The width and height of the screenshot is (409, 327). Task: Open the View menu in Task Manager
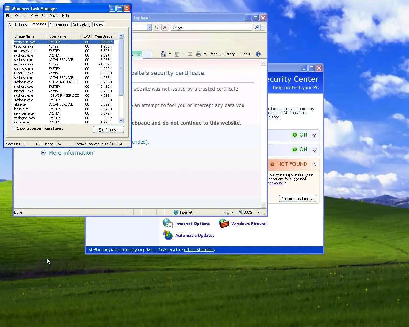(x=34, y=16)
